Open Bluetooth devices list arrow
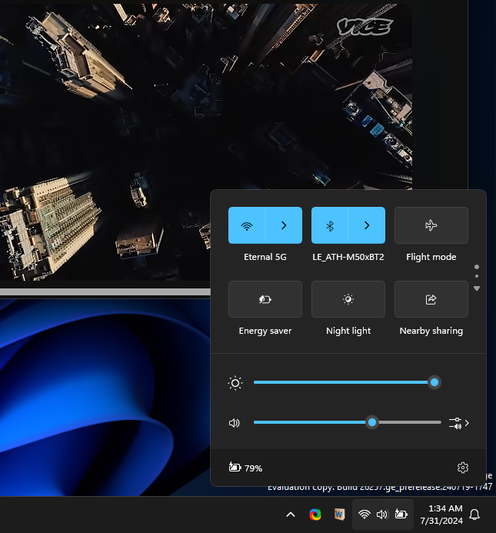The height and width of the screenshot is (533, 496). click(367, 225)
